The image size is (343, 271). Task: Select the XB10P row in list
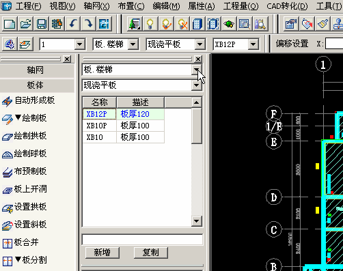point(123,126)
